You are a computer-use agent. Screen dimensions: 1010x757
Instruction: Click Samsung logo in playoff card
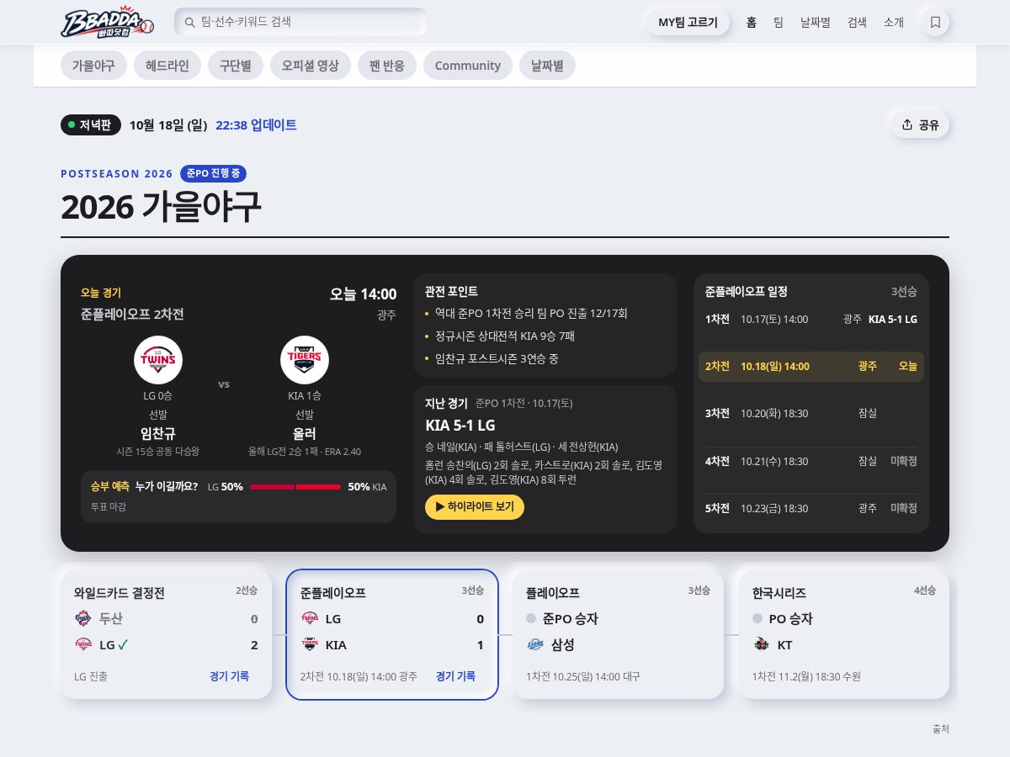coord(535,645)
